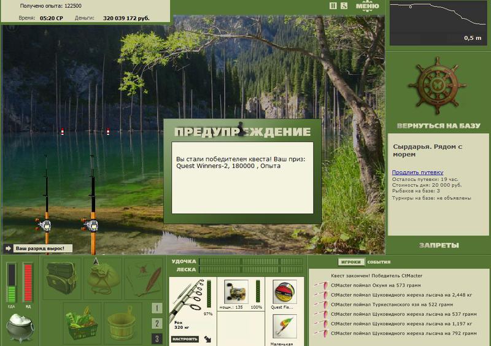Click the УДОЧКА tension bar
This screenshot has height=346, width=491.
pos(251,261)
